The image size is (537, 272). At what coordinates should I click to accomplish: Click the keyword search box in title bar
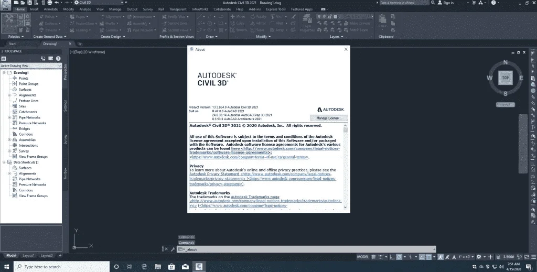coord(404,3)
